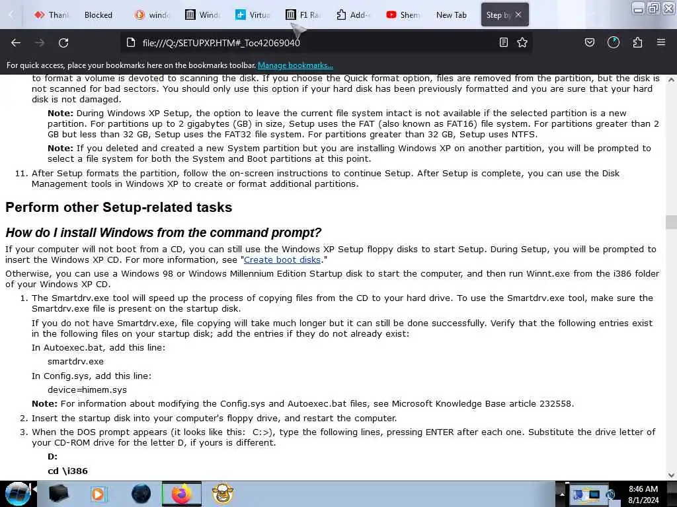Screen dimensions: 677x507
Task: Switch to the Blocked tab
Action: click(99, 15)
